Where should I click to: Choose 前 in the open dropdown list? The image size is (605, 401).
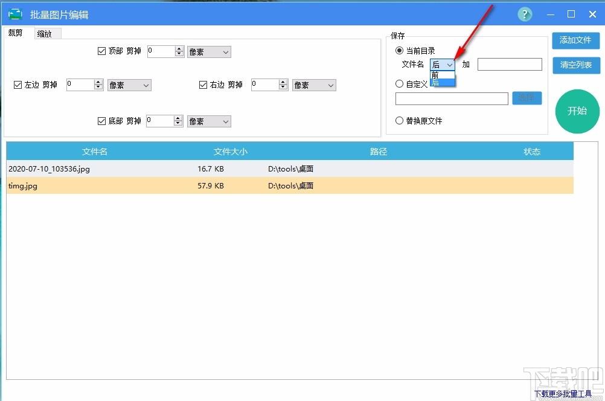[443, 75]
